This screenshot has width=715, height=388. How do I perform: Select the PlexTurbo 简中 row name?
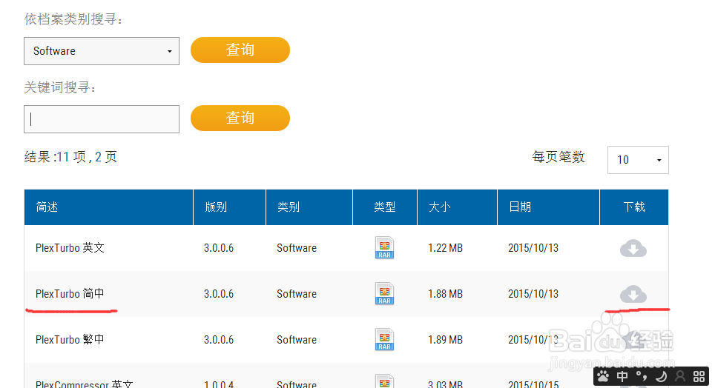coord(70,294)
